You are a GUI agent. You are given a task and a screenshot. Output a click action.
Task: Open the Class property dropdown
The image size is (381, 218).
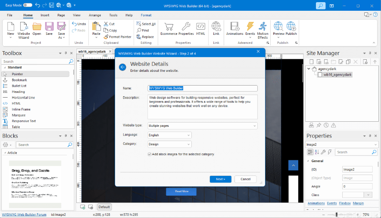click(x=369, y=195)
